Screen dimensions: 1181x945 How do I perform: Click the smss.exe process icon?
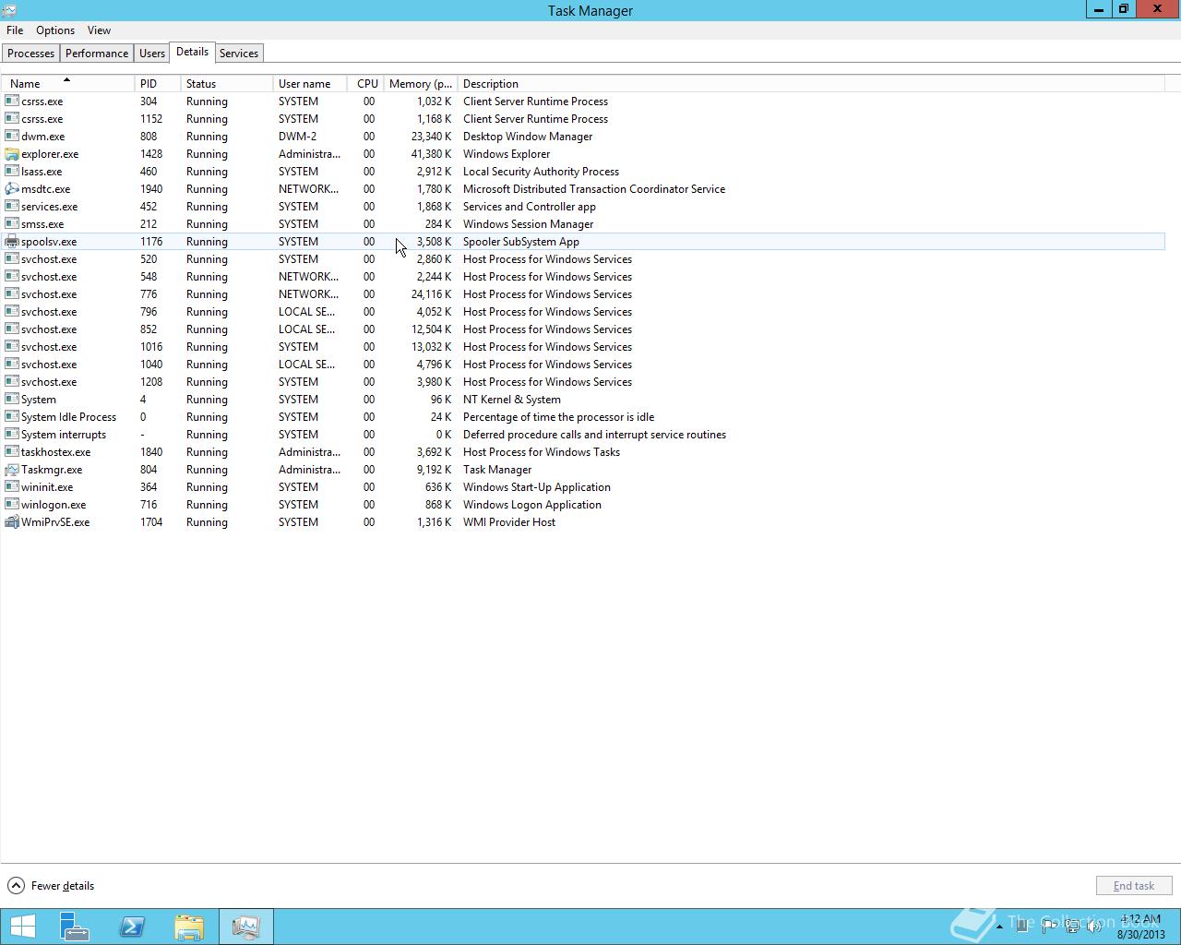12,224
